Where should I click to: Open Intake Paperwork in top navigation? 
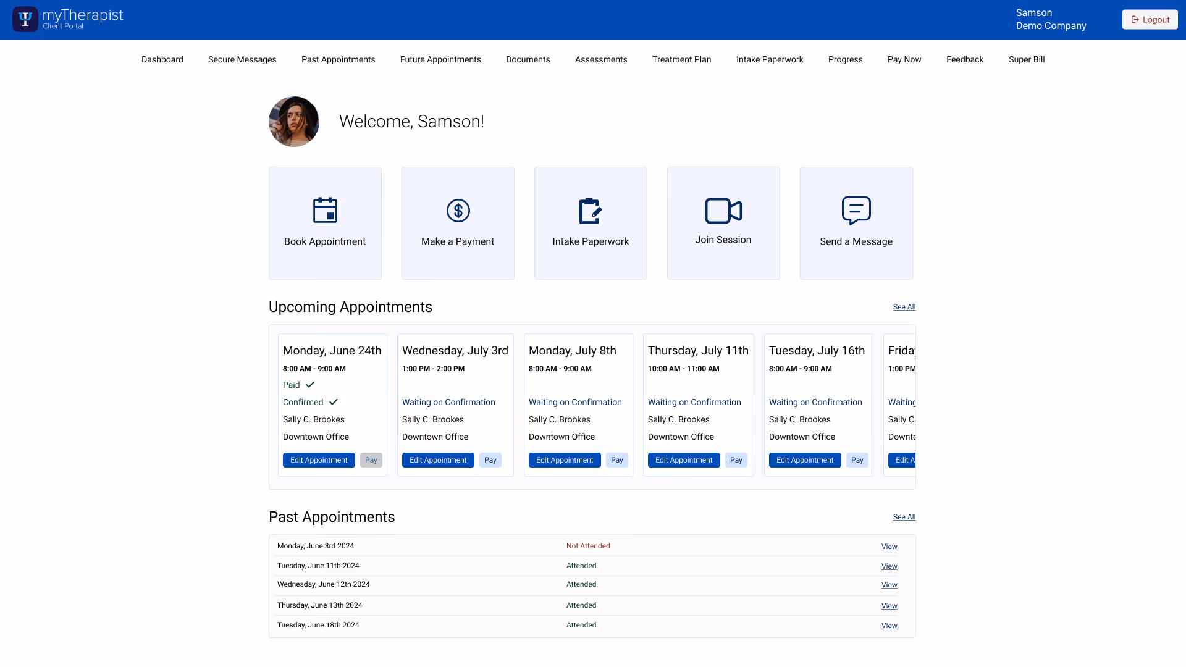(770, 59)
